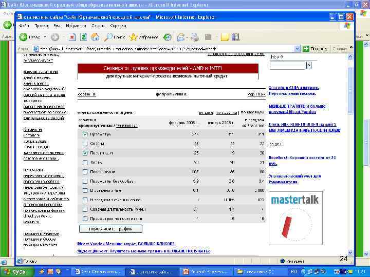Click the small arrow button beside search field
The image size is (370, 277).
309,65
